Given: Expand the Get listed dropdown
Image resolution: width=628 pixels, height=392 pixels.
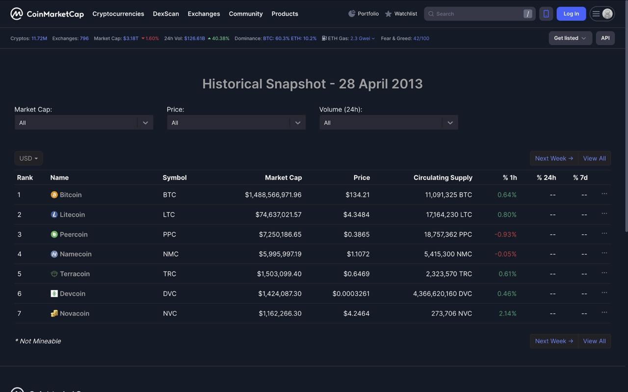Looking at the screenshot, I should click(x=570, y=38).
